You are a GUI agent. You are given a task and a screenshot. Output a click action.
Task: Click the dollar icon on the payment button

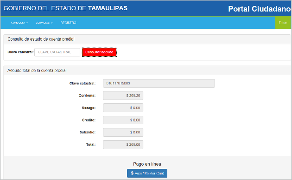coord(132,173)
